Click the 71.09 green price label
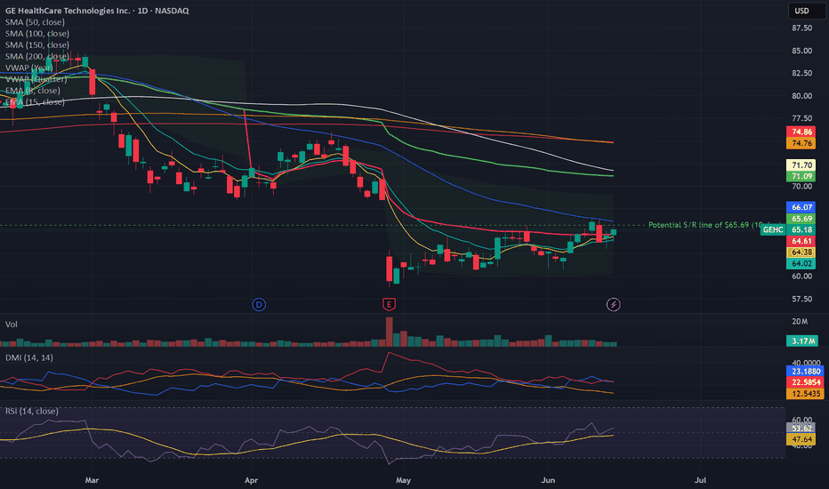The height and width of the screenshot is (489, 829). [801, 176]
